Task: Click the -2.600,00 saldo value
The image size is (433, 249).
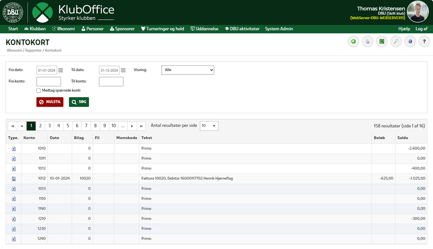Action: pyautogui.click(x=417, y=149)
